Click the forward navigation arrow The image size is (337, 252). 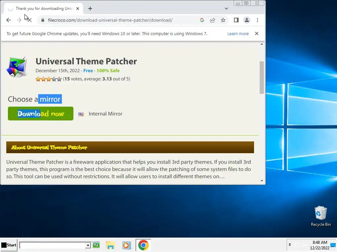point(19,20)
